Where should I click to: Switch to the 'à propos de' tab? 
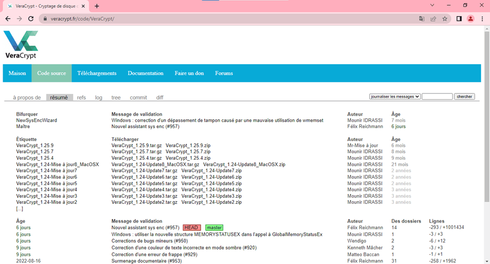[27, 98]
